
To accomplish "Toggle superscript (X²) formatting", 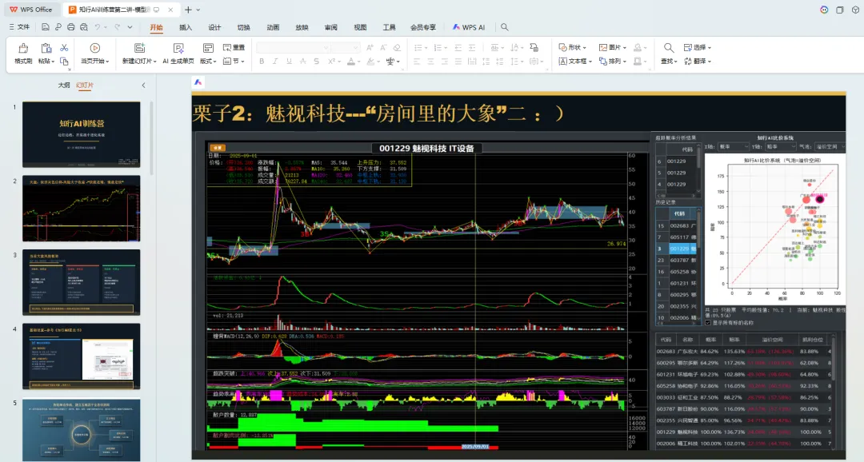I will click(331, 61).
